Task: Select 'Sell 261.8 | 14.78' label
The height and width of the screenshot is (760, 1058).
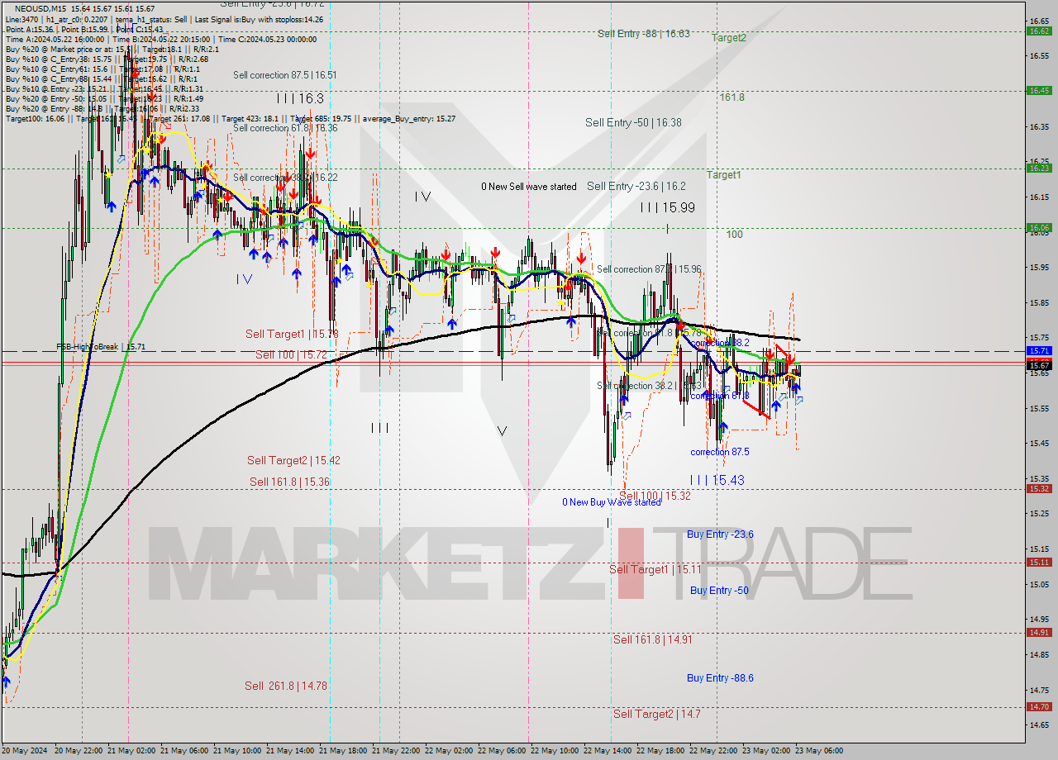Action: coord(286,686)
